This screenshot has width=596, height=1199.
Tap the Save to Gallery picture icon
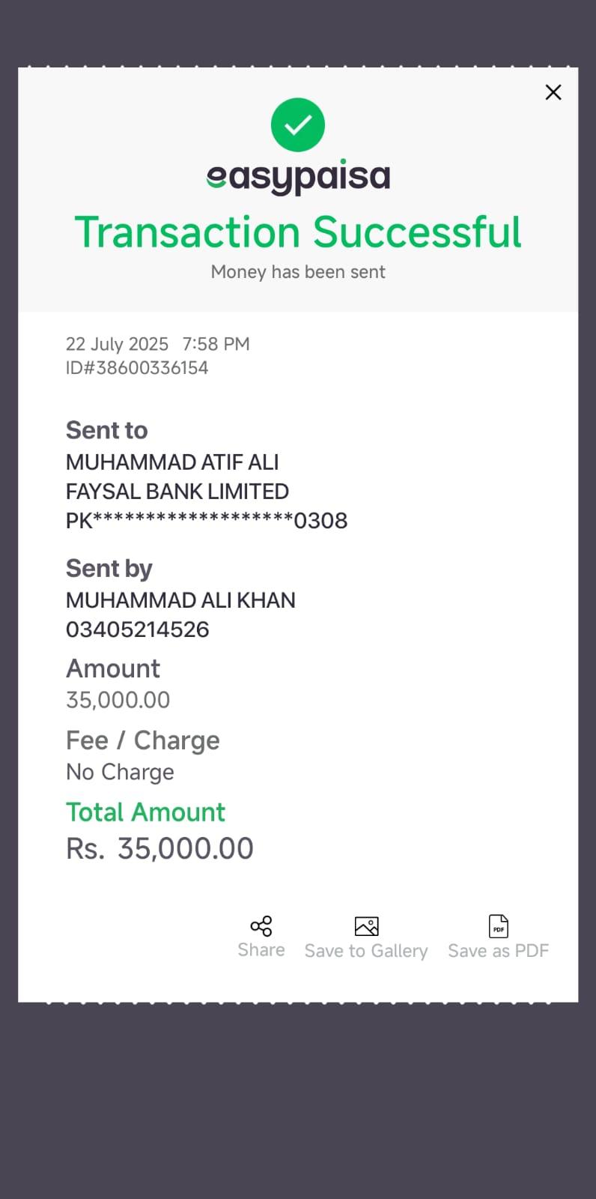click(366, 926)
